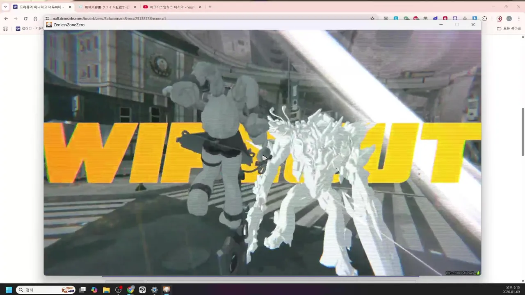
Task: Click the site info icon beside the URL
Action: coord(47,18)
